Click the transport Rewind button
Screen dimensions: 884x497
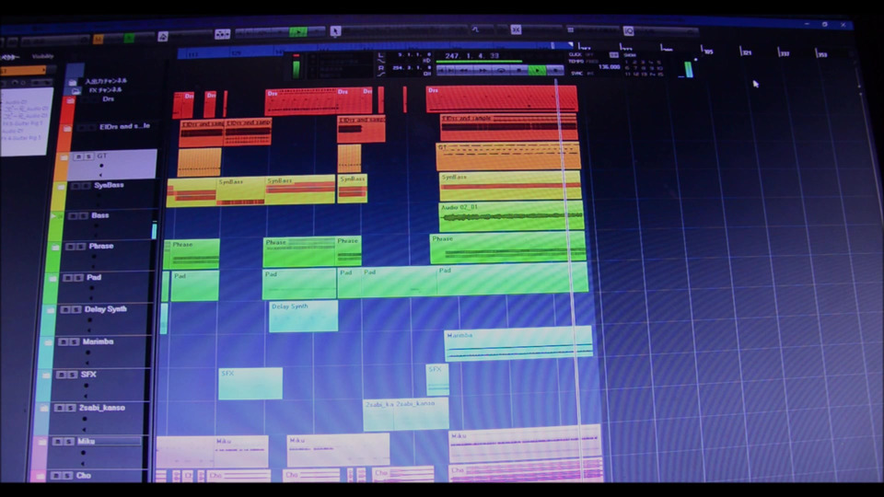pyautogui.click(x=464, y=71)
